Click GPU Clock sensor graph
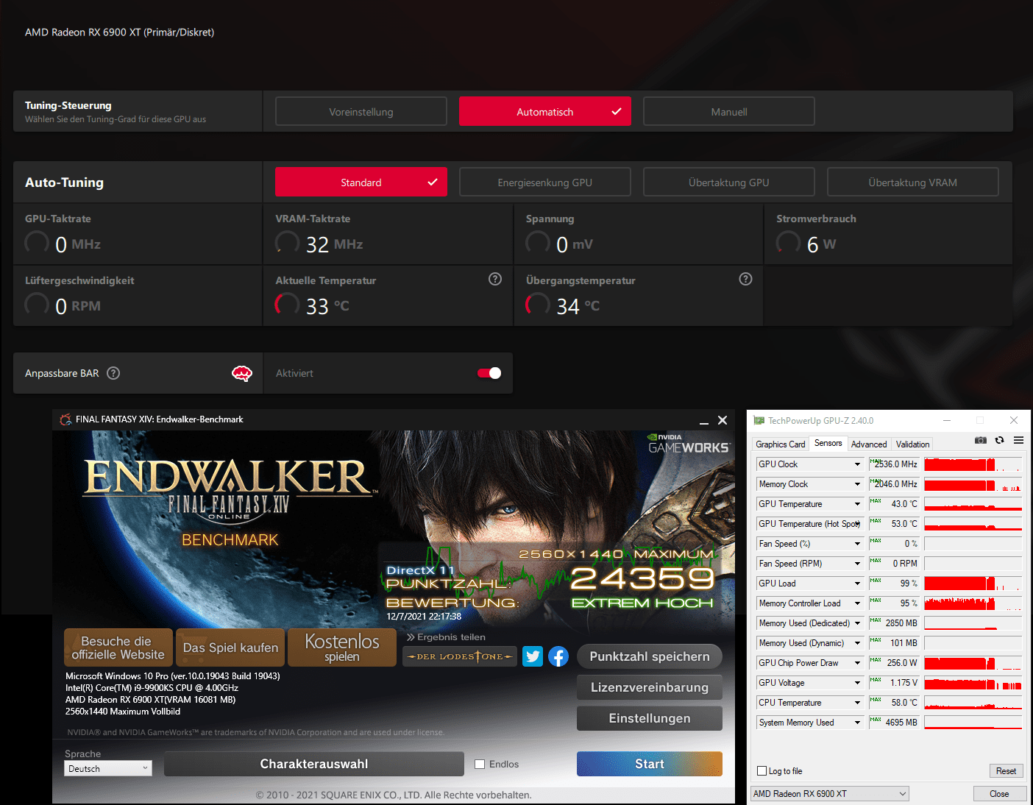1033x805 pixels. pos(973,464)
